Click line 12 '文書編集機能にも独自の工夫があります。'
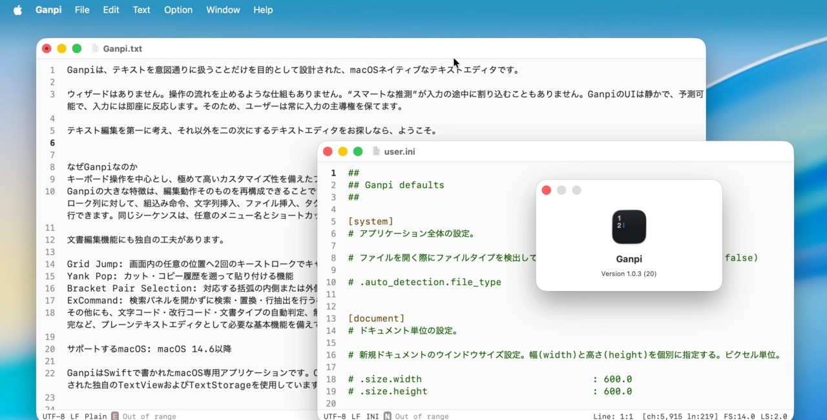The width and height of the screenshot is (827, 420). (x=145, y=240)
